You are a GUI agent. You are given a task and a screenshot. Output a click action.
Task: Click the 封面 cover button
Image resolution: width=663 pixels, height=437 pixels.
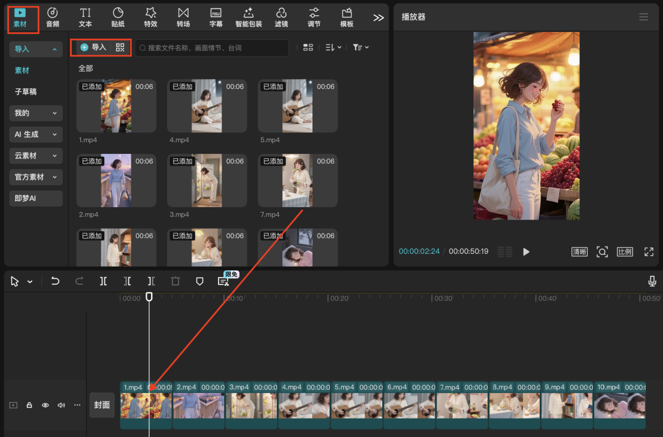[x=102, y=405]
